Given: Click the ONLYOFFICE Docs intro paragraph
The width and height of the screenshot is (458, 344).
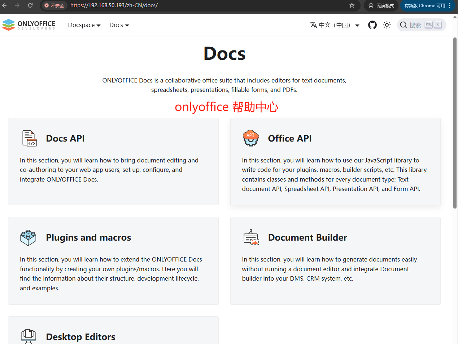Looking at the screenshot, I should click(224, 85).
